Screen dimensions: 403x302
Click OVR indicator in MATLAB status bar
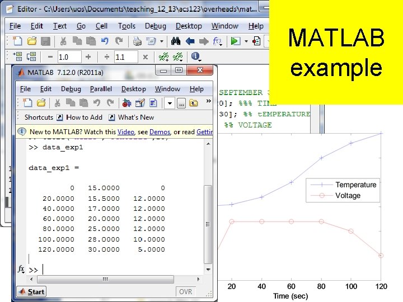click(185, 292)
